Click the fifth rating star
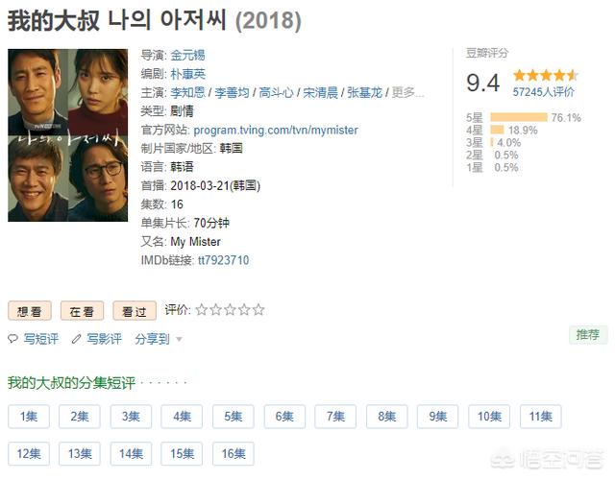This screenshot has width=615, height=480. 258,310
